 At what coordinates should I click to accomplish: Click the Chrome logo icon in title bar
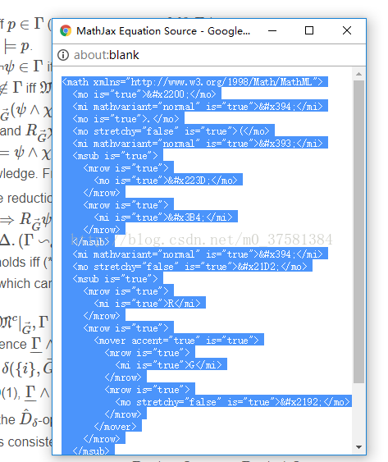(66, 30)
